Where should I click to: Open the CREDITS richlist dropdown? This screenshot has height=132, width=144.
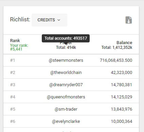tap(49, 20)
